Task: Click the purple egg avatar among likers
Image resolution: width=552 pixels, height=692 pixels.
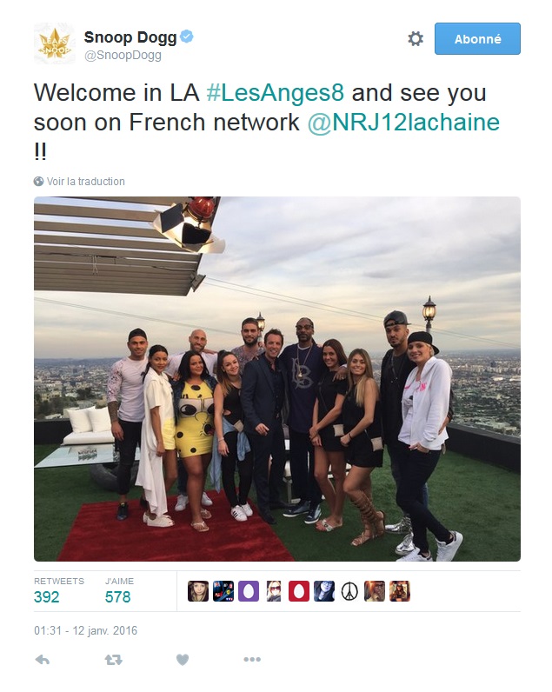Action: coord(249,591)
